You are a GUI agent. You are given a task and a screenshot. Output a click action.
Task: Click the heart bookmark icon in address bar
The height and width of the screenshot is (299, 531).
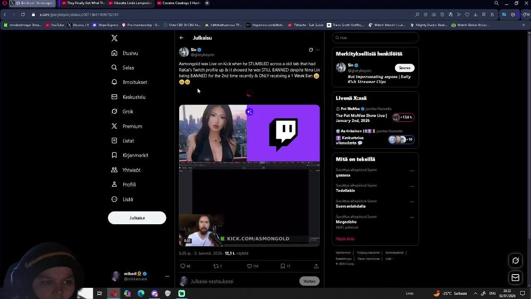pos(467,15)
